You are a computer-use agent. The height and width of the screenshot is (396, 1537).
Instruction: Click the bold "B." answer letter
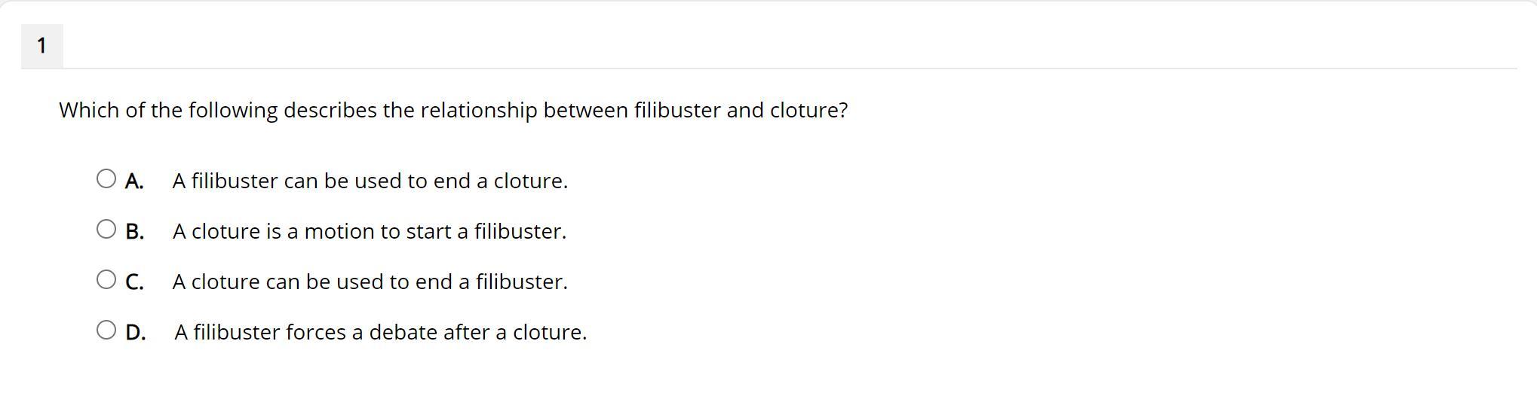(x=134, y=232)
